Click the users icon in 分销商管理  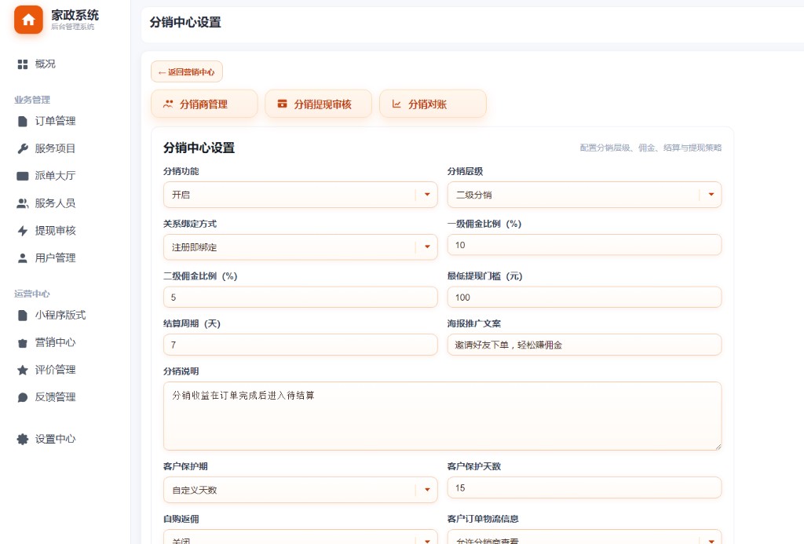[168, 104]
